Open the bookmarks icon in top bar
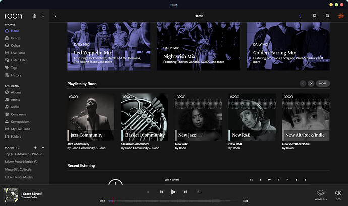The height and width of the screenshot is (206, 348). click(315, 16)
